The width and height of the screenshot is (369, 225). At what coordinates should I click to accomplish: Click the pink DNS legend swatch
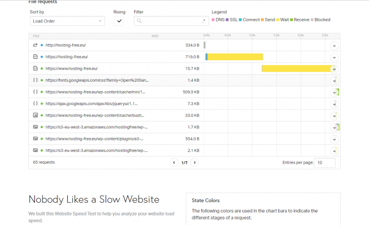click(x=213, y=20)
